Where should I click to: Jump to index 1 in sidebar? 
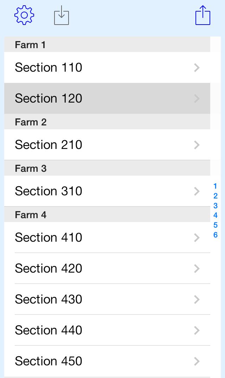click(216, 186)
